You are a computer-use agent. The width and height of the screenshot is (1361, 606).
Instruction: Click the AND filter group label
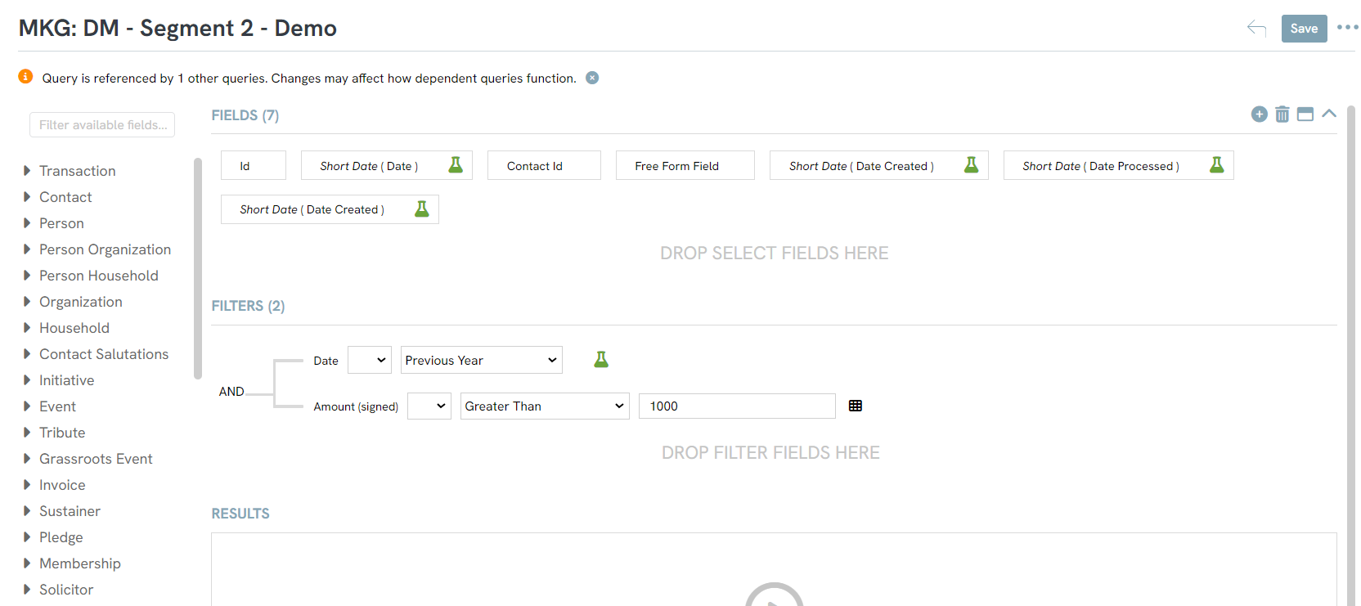[x=231, y=392]
